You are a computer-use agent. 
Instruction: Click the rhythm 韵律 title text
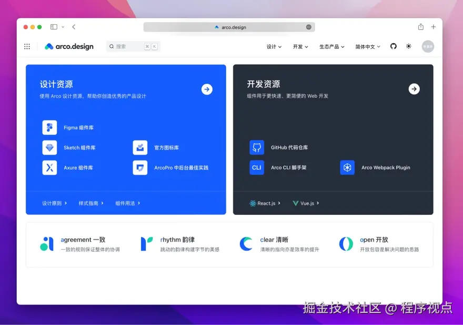[177, 240]
